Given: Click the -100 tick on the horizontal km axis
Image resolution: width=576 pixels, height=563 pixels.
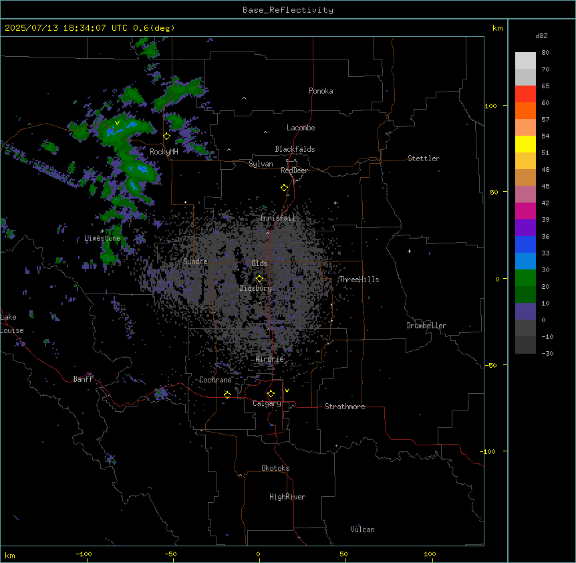Looking at the screenshot, I should pyautogui.click(x=84, y=554).
